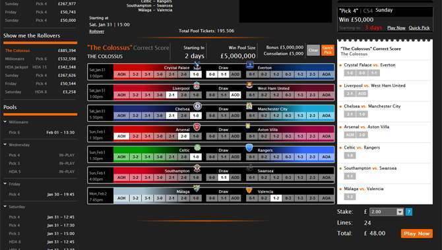Image resolution: width=442 pixels, height=250 pixels.
Task: Deselect Liverpool 2-1 score
Action: (172, 95)
